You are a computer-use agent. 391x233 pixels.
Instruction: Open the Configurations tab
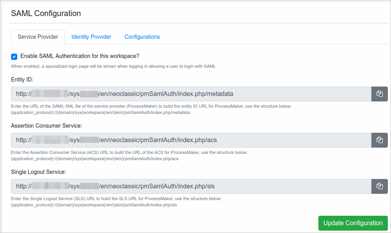point(142,37)
